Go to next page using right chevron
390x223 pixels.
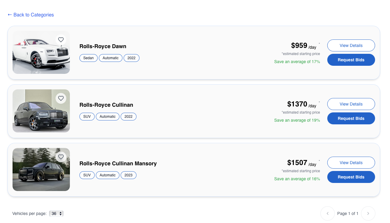coord(368,213)
